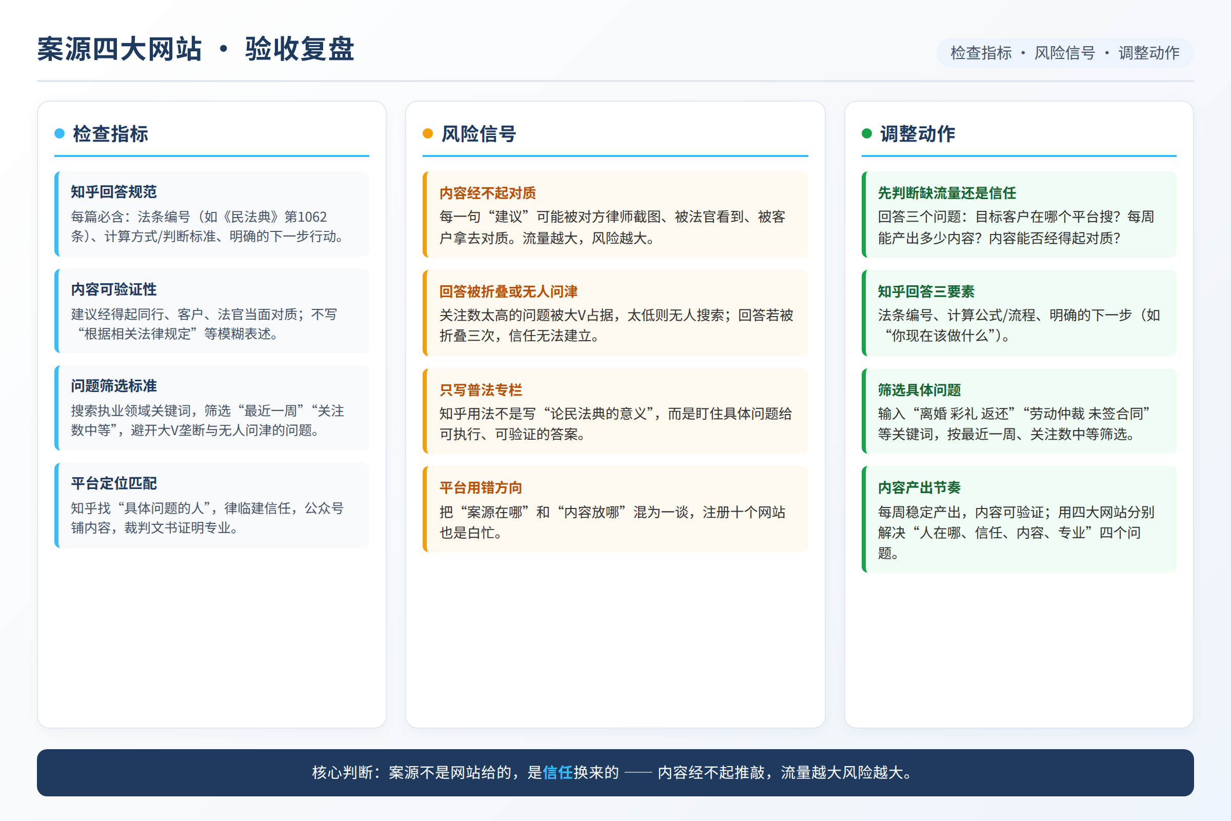The width and height of the screenshot is (1231, 821).
Task: Click the dark 核心判断 footer banner
Action: [615, 773]
